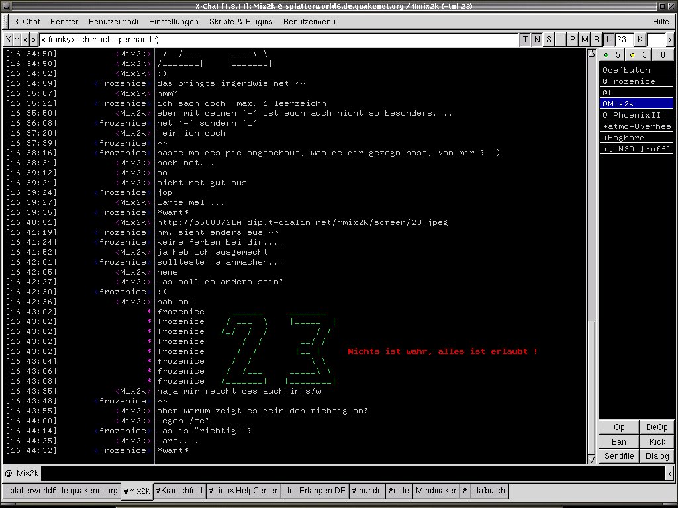678x508 pixels.
Task: Expand the Skripte & Plugins menu
Action: coord(240,22)
